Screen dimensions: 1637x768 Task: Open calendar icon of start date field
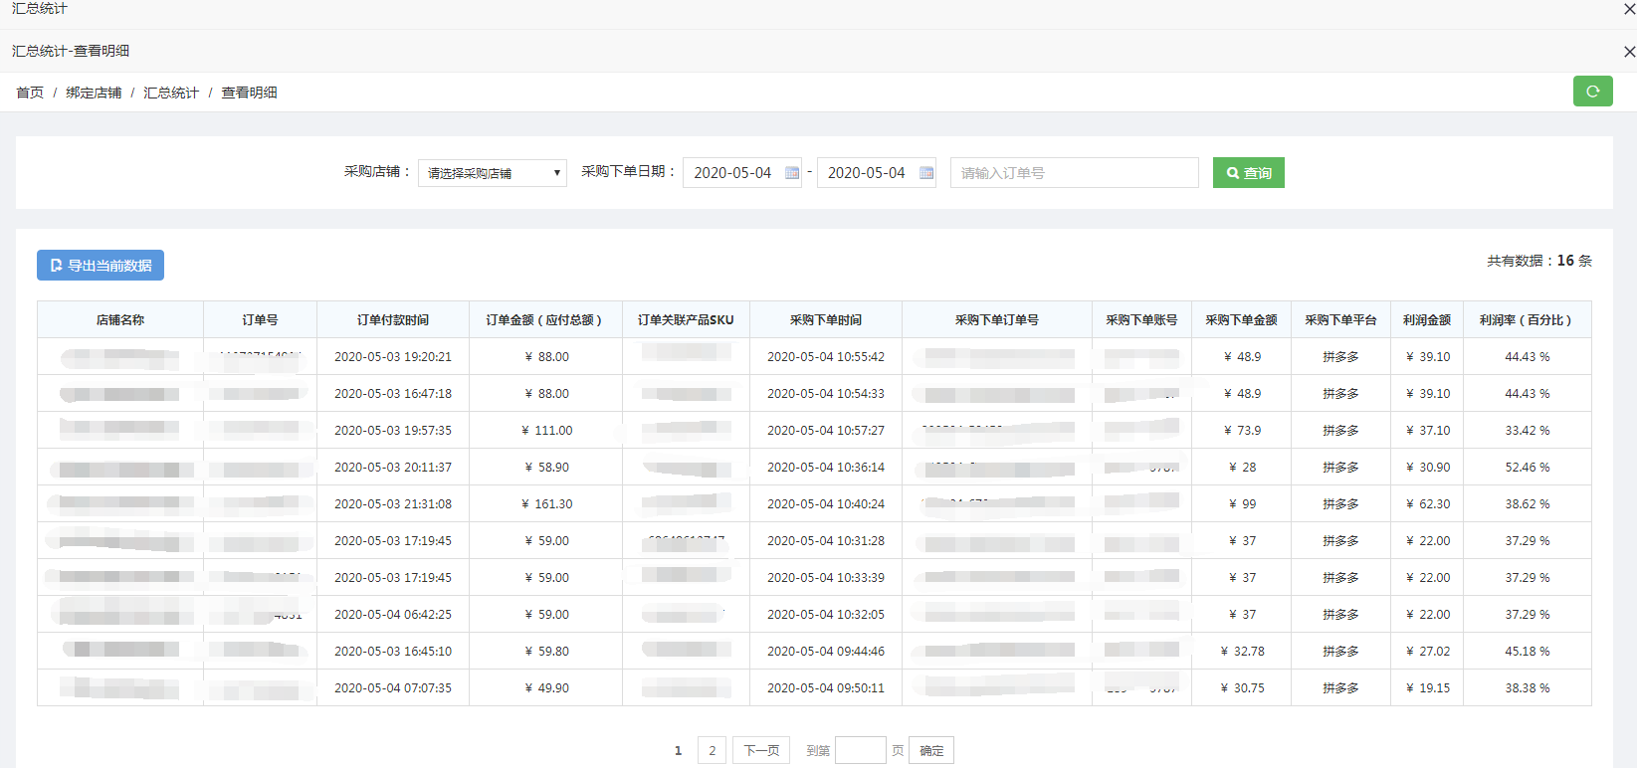tap(792, 173)
